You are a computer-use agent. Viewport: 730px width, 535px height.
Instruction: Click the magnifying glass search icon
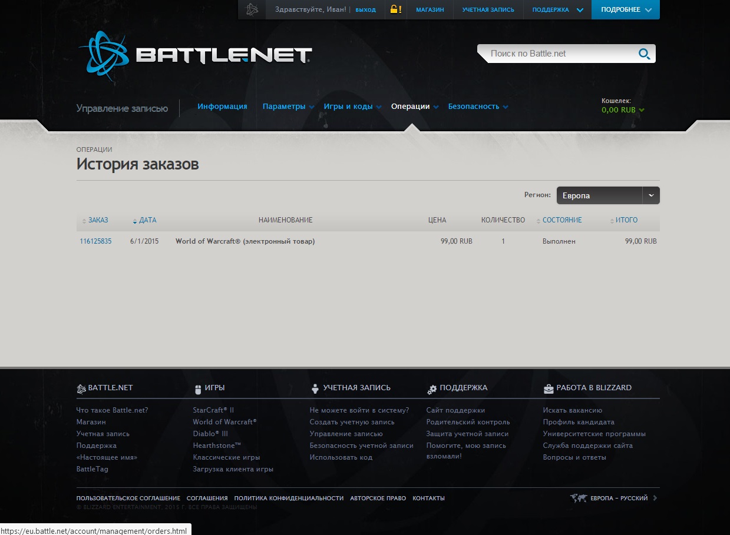coord(644,54)
